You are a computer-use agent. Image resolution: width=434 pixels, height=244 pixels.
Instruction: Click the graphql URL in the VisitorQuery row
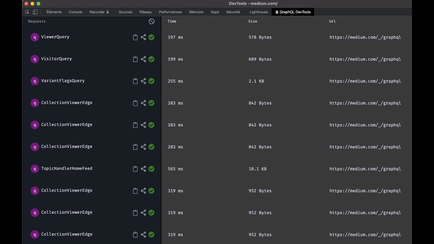365,59
